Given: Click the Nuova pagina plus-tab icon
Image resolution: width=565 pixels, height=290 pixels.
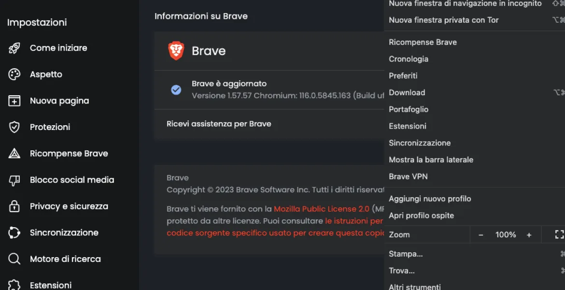Looking at the screenshot, I should pyautogui.click(x=14, y=101).
